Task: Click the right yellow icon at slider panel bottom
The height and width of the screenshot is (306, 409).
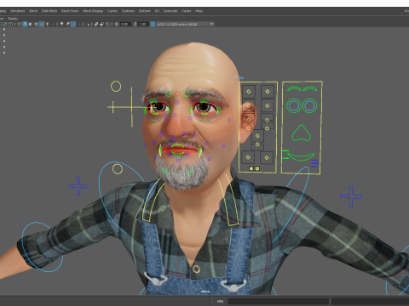Action: 257,168
